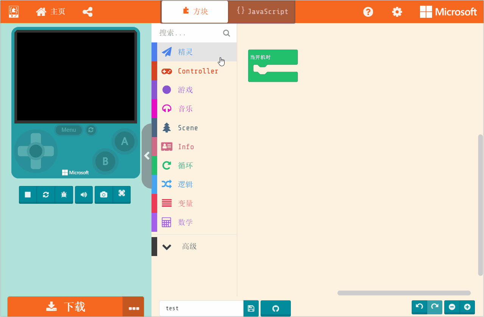This screenshot has height=317, width=484.
Task: Click the Microsoft logo on simulator
Action: (75, 173)
